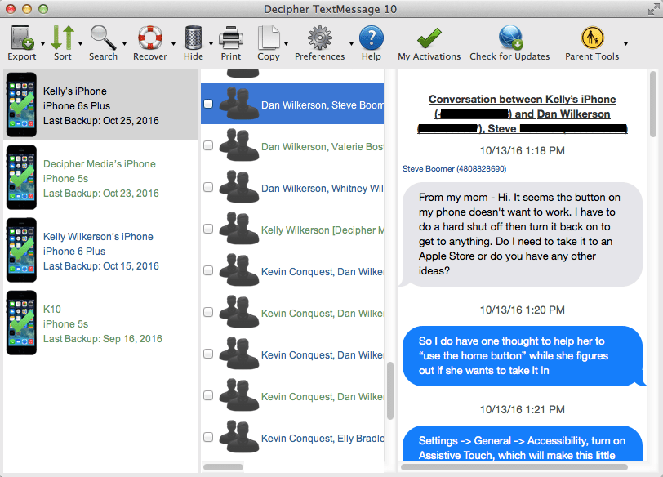Image resolution: width=663 pixels, height=477 pixels.
Task: Open Preferences
Action: click(x=319, y=37)
